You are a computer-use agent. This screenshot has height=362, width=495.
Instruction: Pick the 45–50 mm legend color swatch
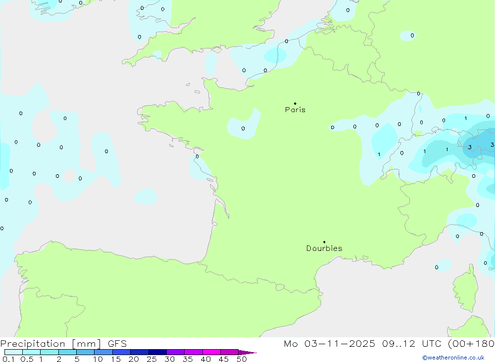tap(229, 352)
